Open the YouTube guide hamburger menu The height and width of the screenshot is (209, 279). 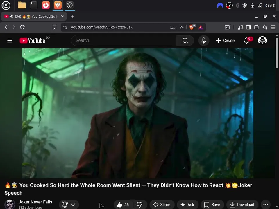click(10, 41)
